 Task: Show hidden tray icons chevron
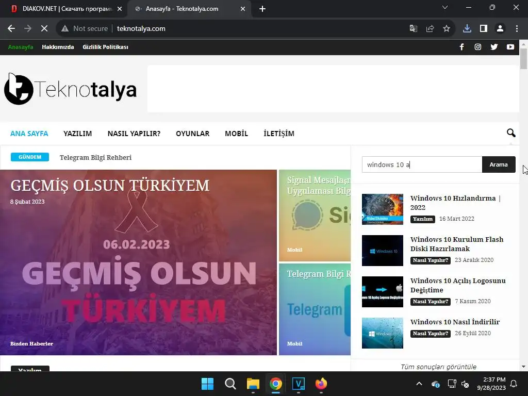tap(419, 384)
